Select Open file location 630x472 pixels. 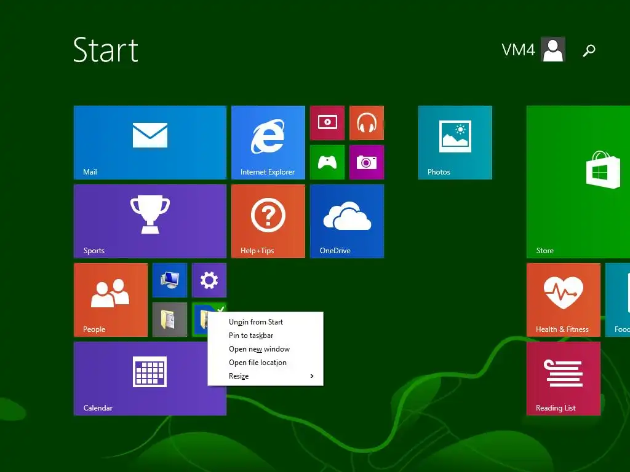pos(265,363)
